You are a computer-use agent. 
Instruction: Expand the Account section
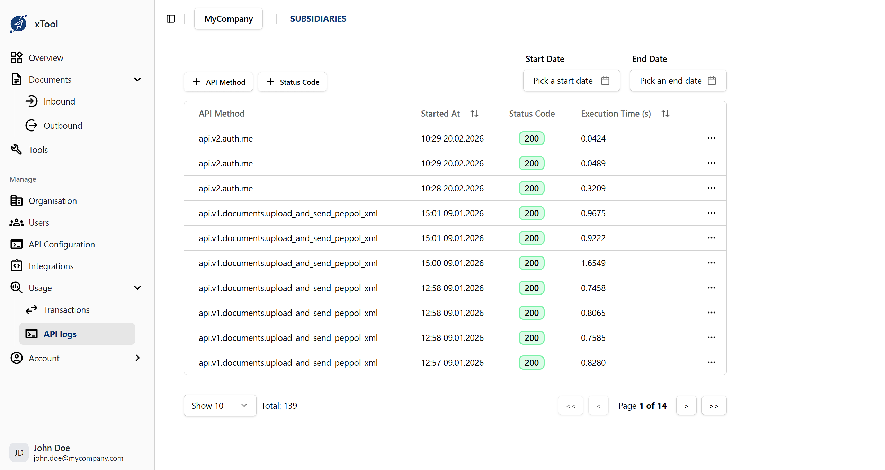click(x=137, y=358)
